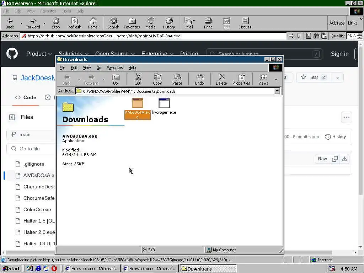Open Favorites panel in Internet Explorer toolbar
This screenshot has height=273, width=364.
132,23
